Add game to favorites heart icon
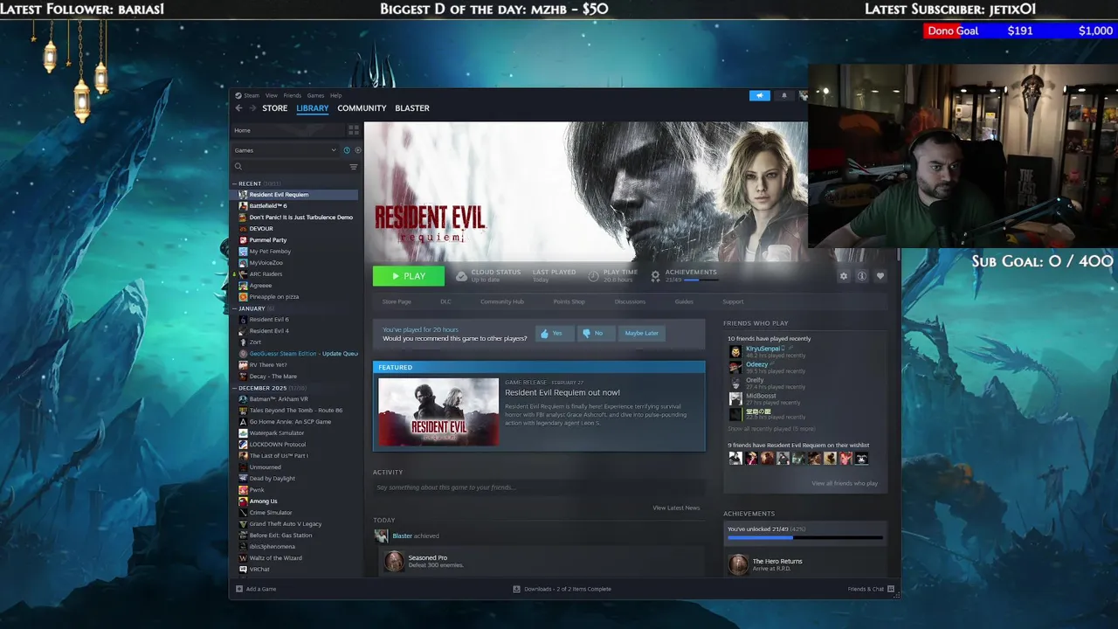This screenshot has height=629, width=1118. pos(880,276)
